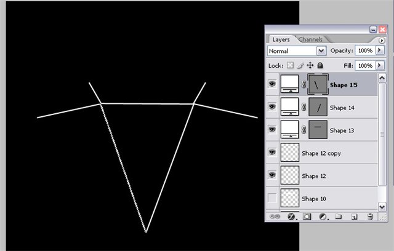
Task: Select the Shape 12 layer name
Action: click(314, 176)
